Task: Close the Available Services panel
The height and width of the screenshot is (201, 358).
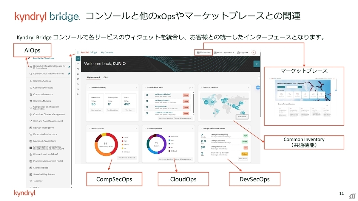Action: [x=29, y=58]
